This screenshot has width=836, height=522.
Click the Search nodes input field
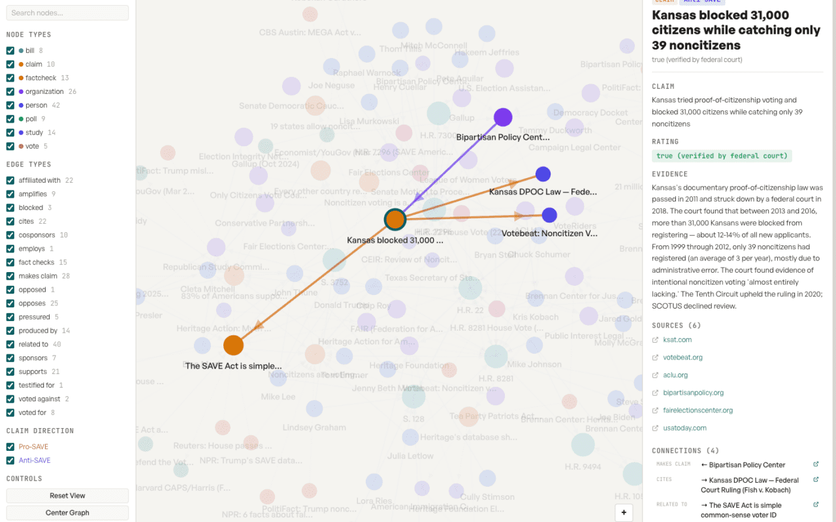(x=67, y=13)
